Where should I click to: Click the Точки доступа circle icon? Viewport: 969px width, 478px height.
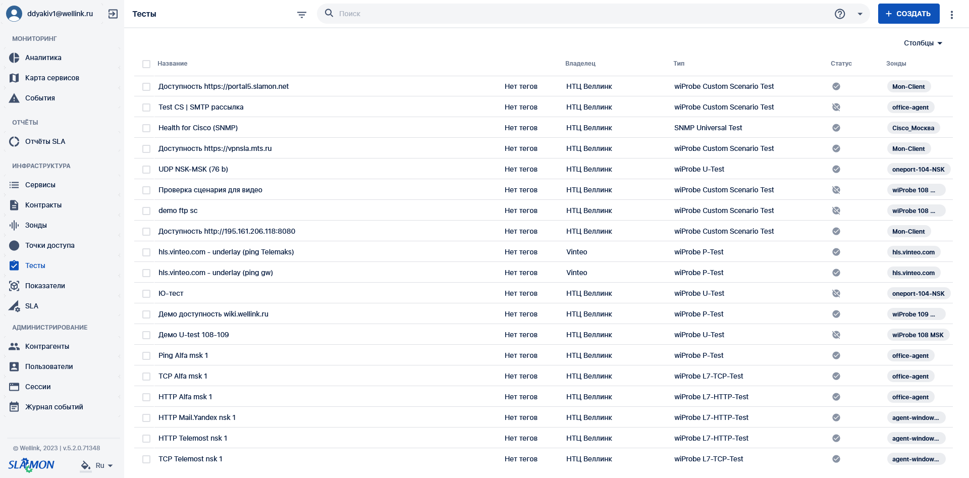(14, 245)
